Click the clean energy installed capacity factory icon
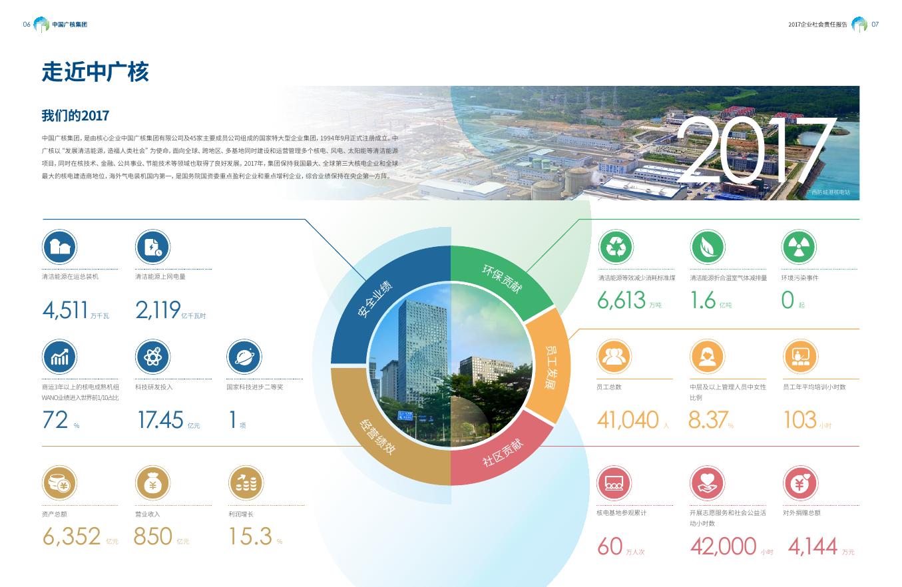 (x=60, y=248)
